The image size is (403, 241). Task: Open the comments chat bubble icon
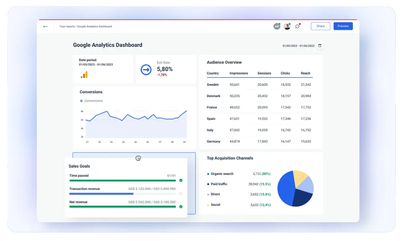(298, 26)
